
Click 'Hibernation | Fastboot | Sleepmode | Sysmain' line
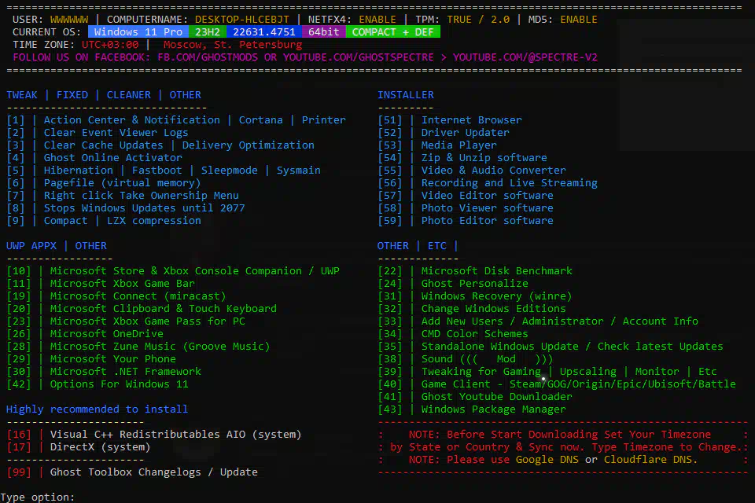point(164,170)
